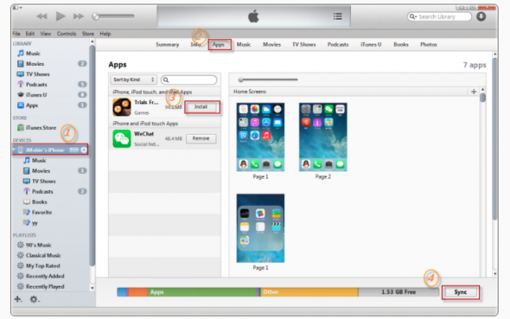Switch to the Music tab
Image resolution: width=510 pixels, height=319 pixels.
(x=244, y=45)
